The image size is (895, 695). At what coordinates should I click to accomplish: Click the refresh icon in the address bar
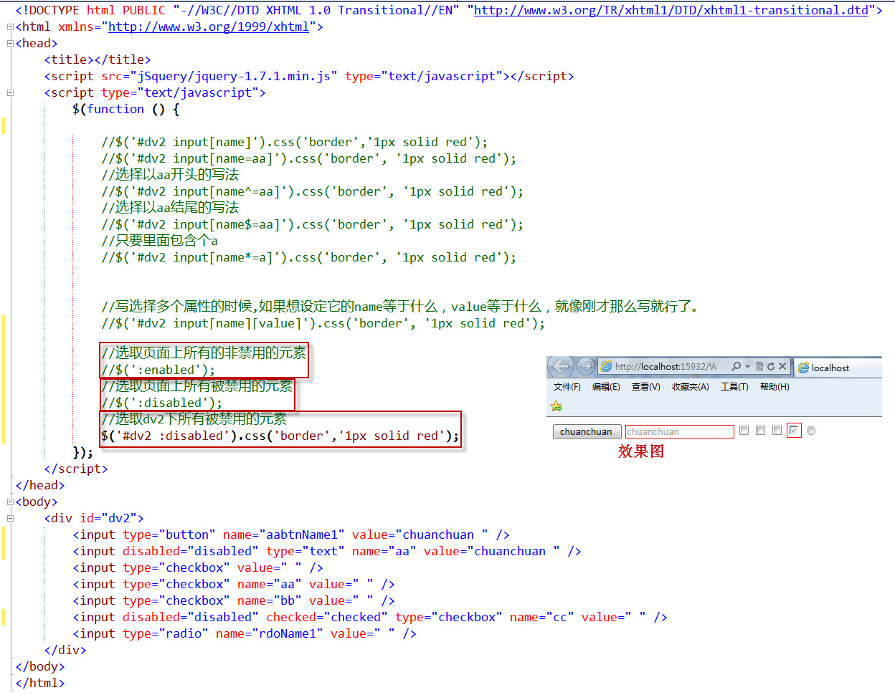(x=772, y=366)
